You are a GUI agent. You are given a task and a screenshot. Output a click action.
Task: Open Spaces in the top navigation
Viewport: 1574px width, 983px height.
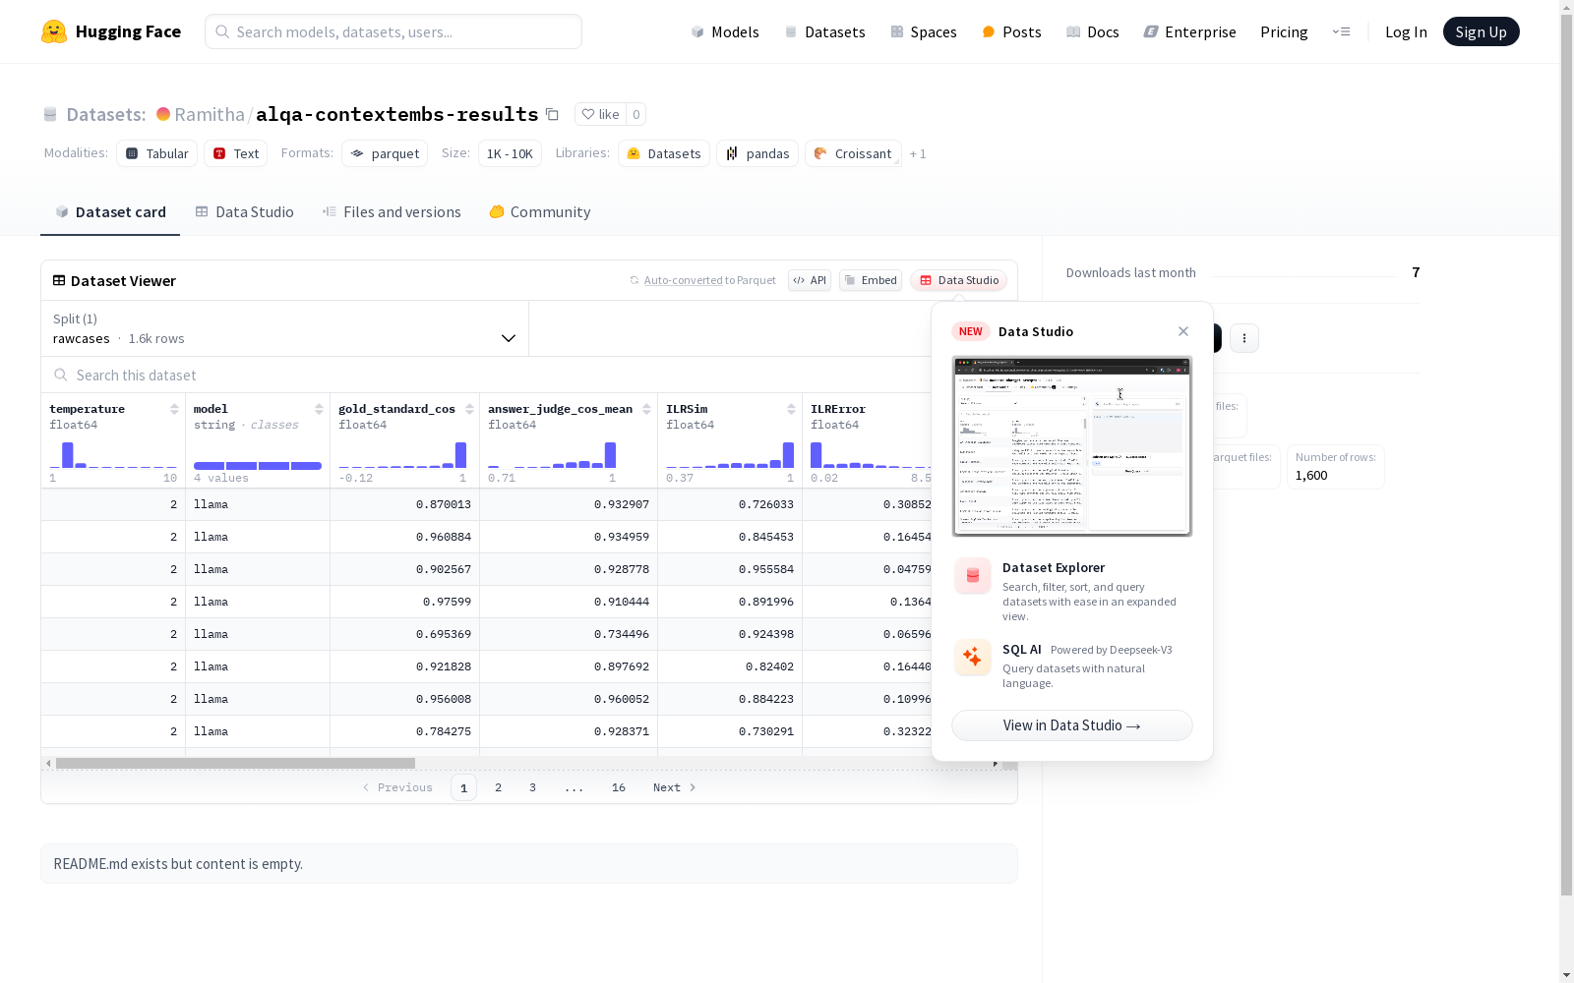(924, 31)
